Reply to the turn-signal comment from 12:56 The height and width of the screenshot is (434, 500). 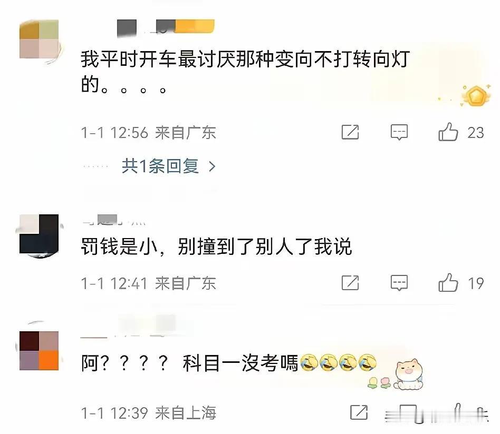(399, 132)
